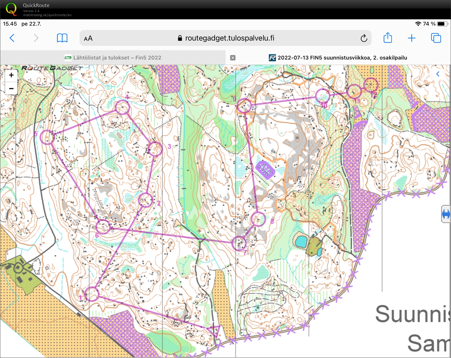Switch to Lähtölistat ja tulokset tab
Viewport: 451px width, 358px height.
[x=113, y=58]
